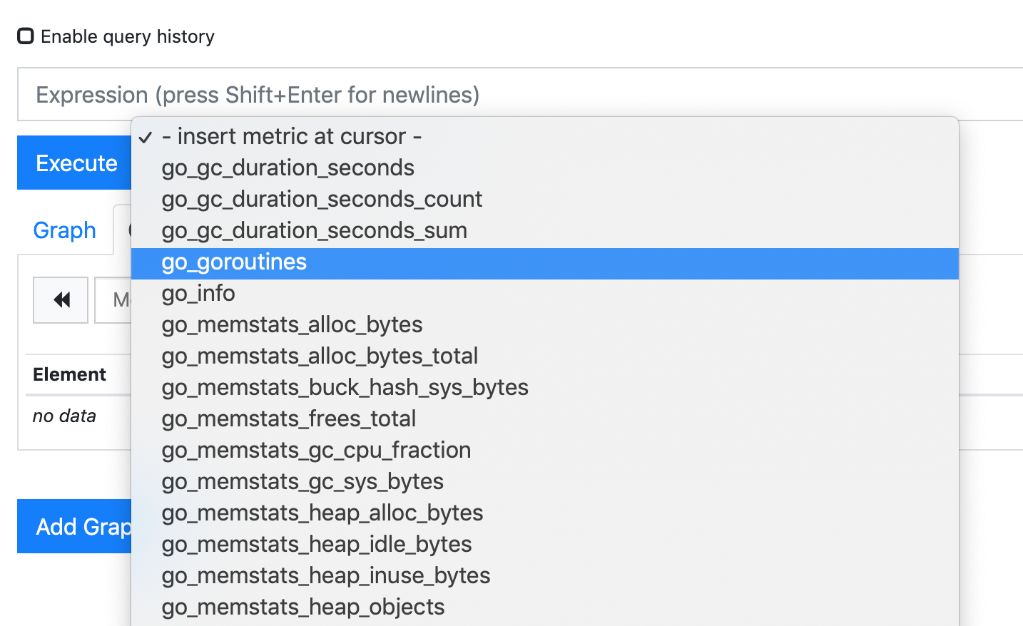Select go_memstats_gc_cpu_fraction in the dropdown
The image size is (1023, 626).
click(x=316, y=450)
